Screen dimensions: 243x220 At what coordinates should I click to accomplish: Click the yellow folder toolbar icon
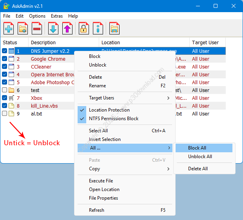pos(114,29)
